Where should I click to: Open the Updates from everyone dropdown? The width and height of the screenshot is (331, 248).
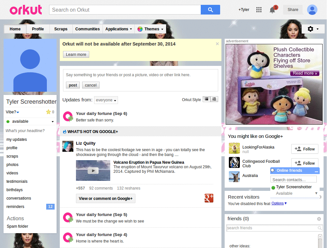point(106,100)
